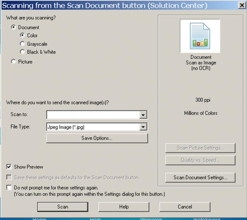Viewport: 247px width, 220px height.
Task: Switch to Picture scanning
Action: (13, 62)
